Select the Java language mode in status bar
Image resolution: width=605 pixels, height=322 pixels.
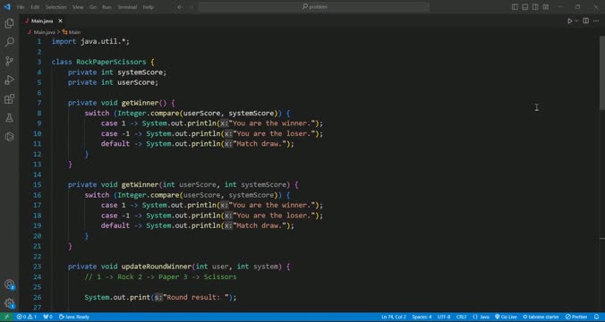[x=481, y=317]
